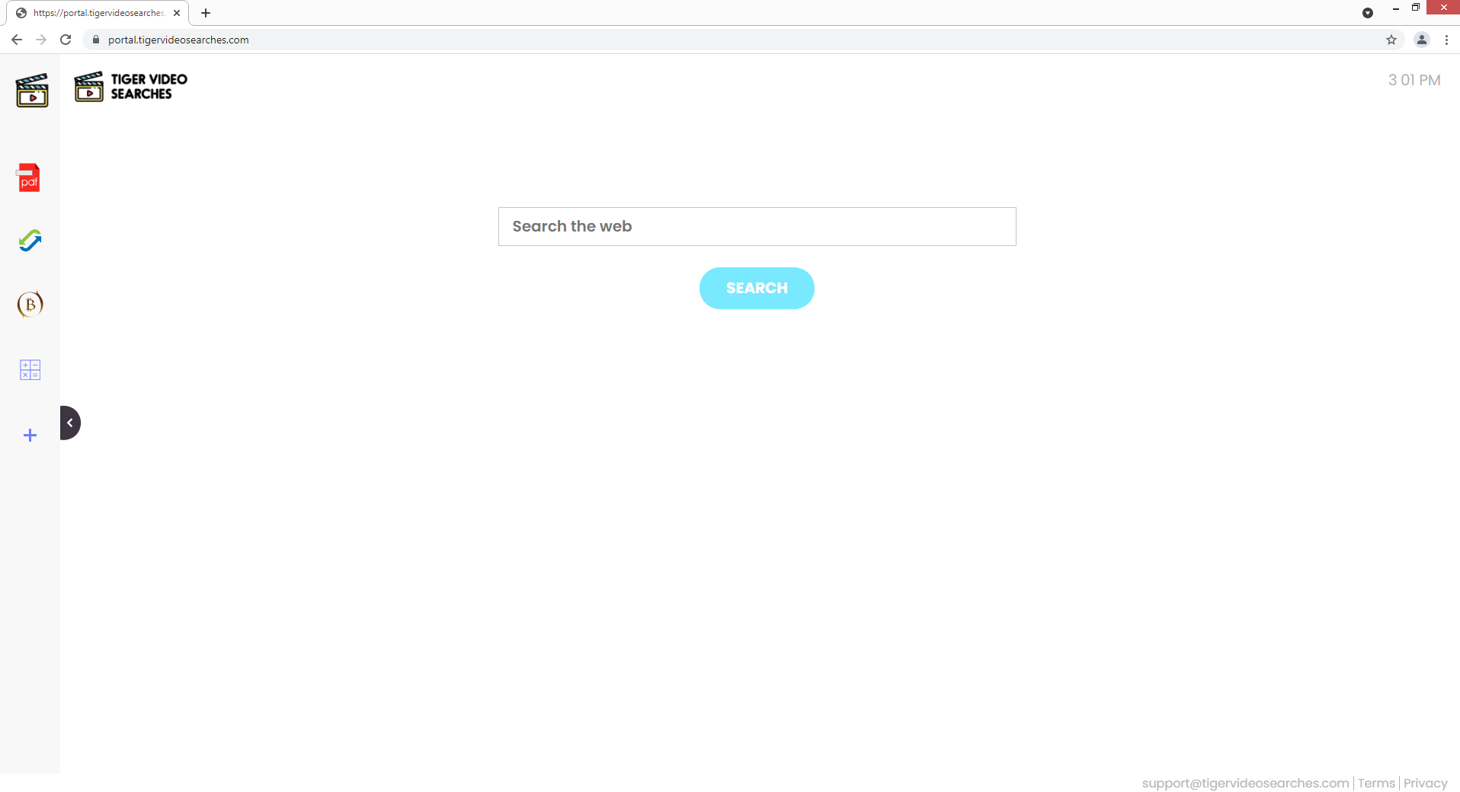This screenshot has width=1460, height=792.
Task: Open the calculator grid shortcut
Action: pyautogui.click(x=30, y=370)
